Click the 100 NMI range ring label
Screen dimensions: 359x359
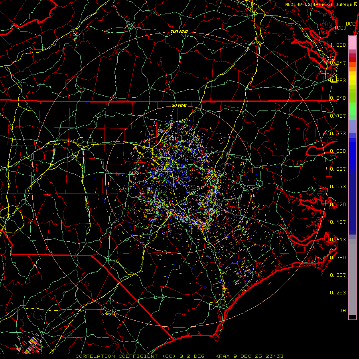(x=179, y=32)
